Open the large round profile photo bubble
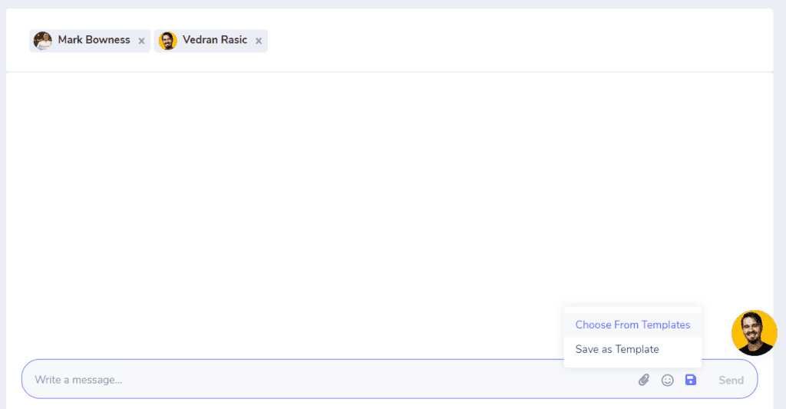Image resolution: width=786 pixels, height=409 pixels. tap(754, 333)
